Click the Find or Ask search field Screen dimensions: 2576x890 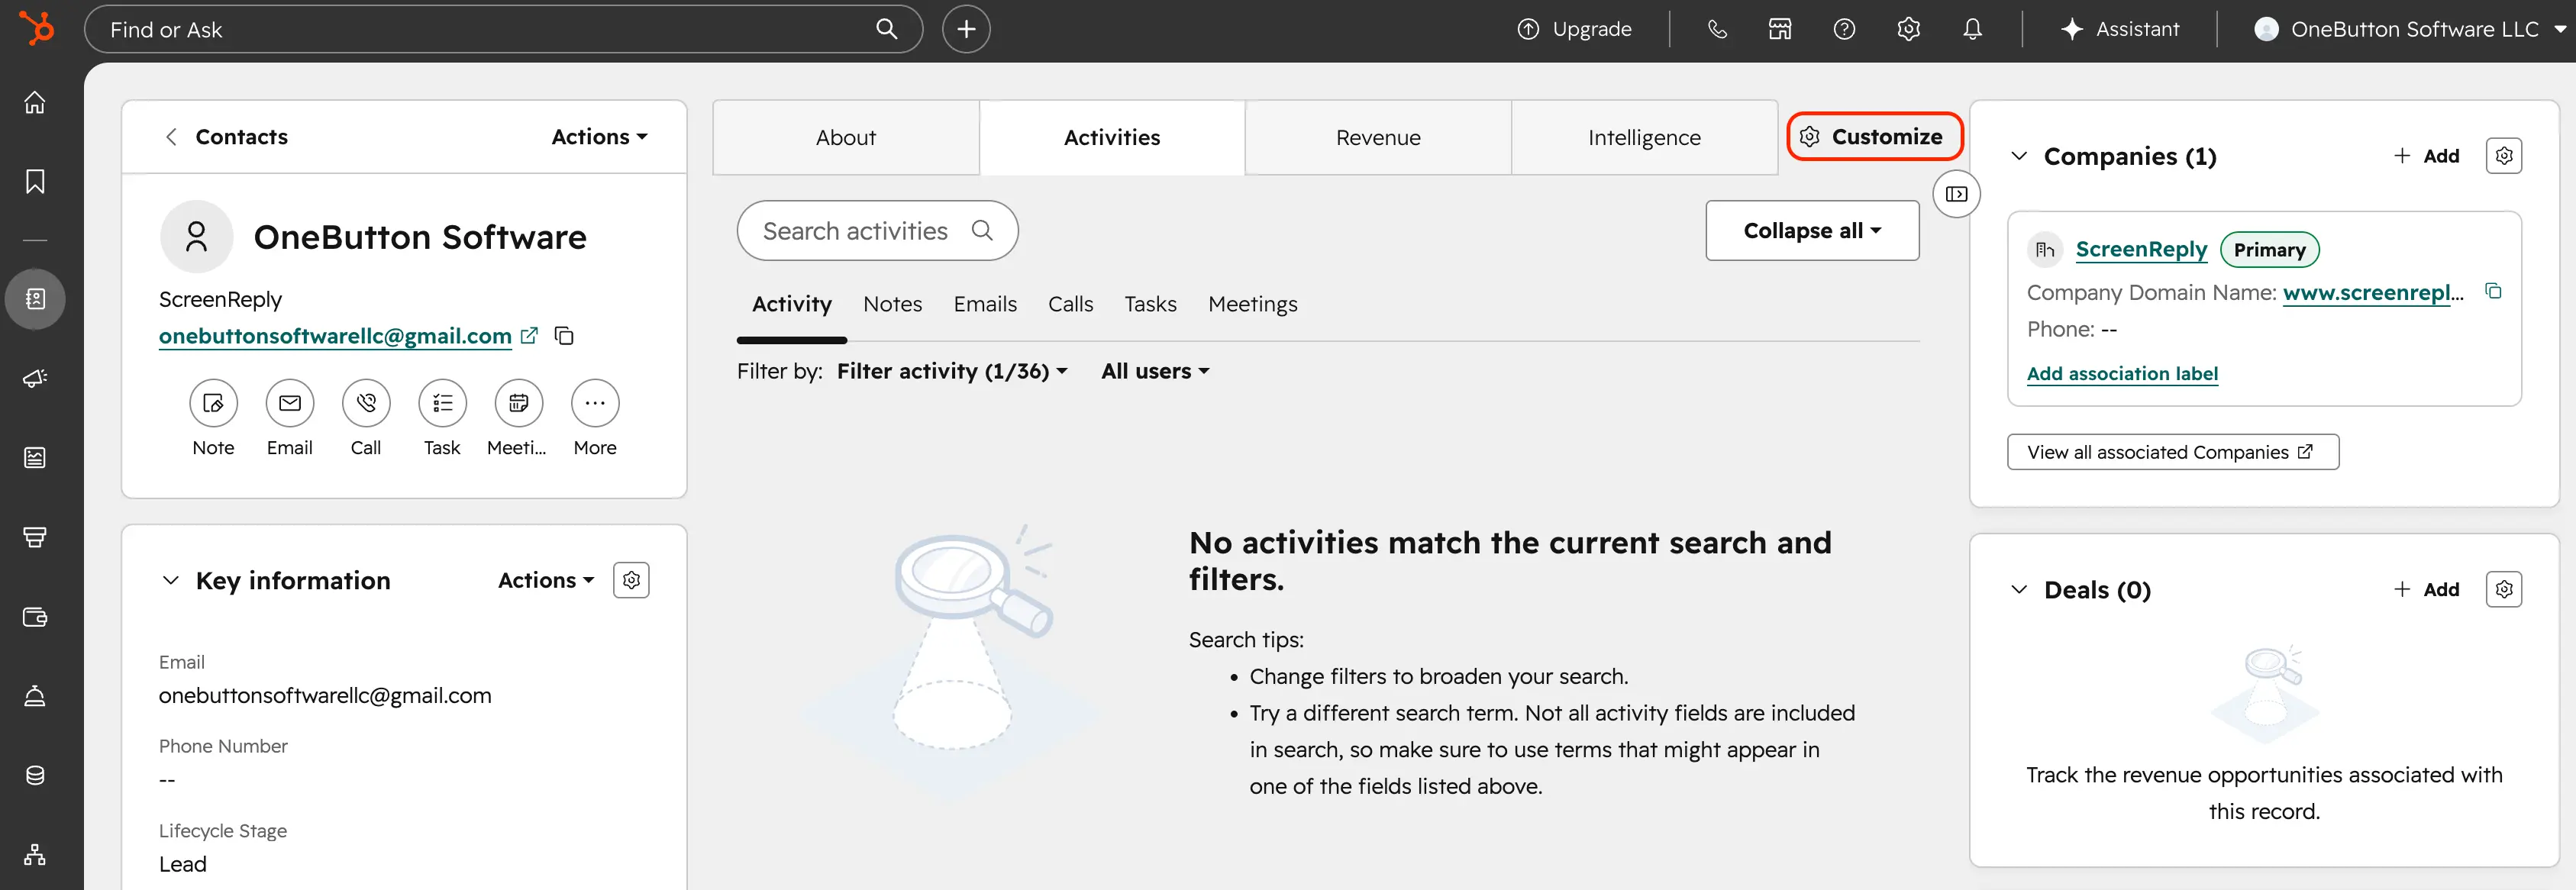(503, 29)
